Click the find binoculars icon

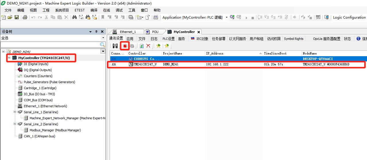tap(74, 17)
